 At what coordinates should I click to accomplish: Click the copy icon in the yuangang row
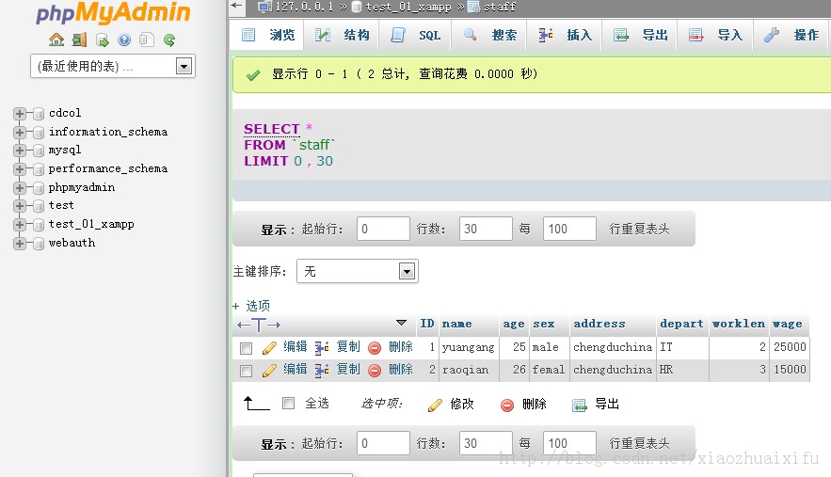[x=322, y=348]
